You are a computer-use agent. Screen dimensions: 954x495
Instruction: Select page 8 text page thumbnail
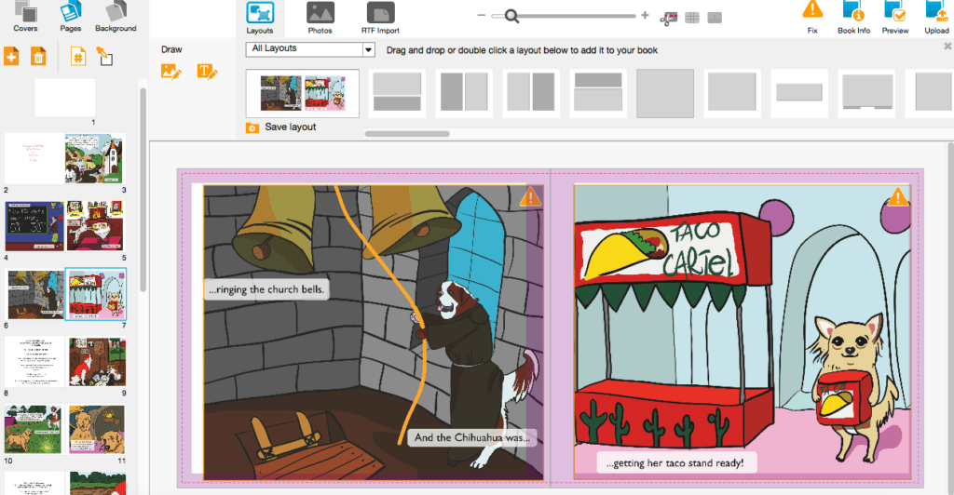pos(34,363)
